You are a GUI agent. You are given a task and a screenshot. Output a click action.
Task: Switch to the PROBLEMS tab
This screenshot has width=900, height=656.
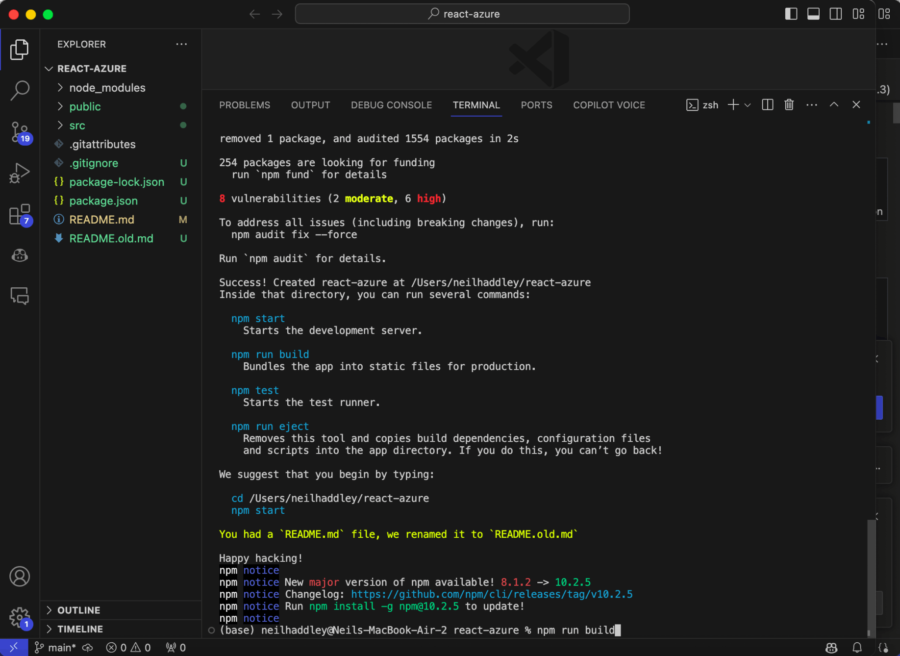coord(245,105)
